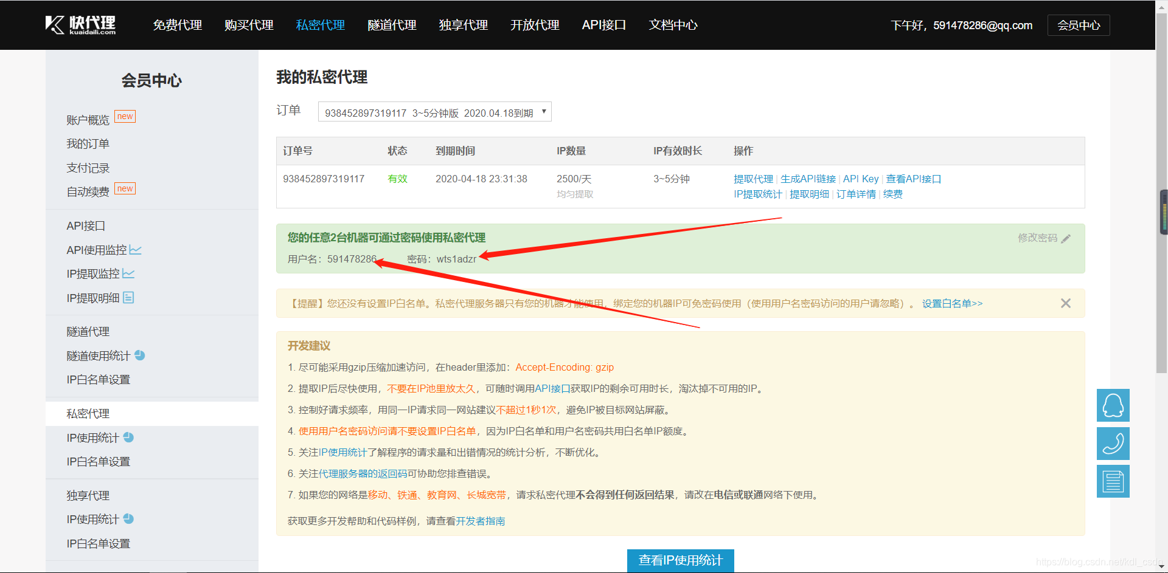Click the 快代理 kuaidaili logo
The width and height of the screenshot is (1168, 573).
pos(80,25)
